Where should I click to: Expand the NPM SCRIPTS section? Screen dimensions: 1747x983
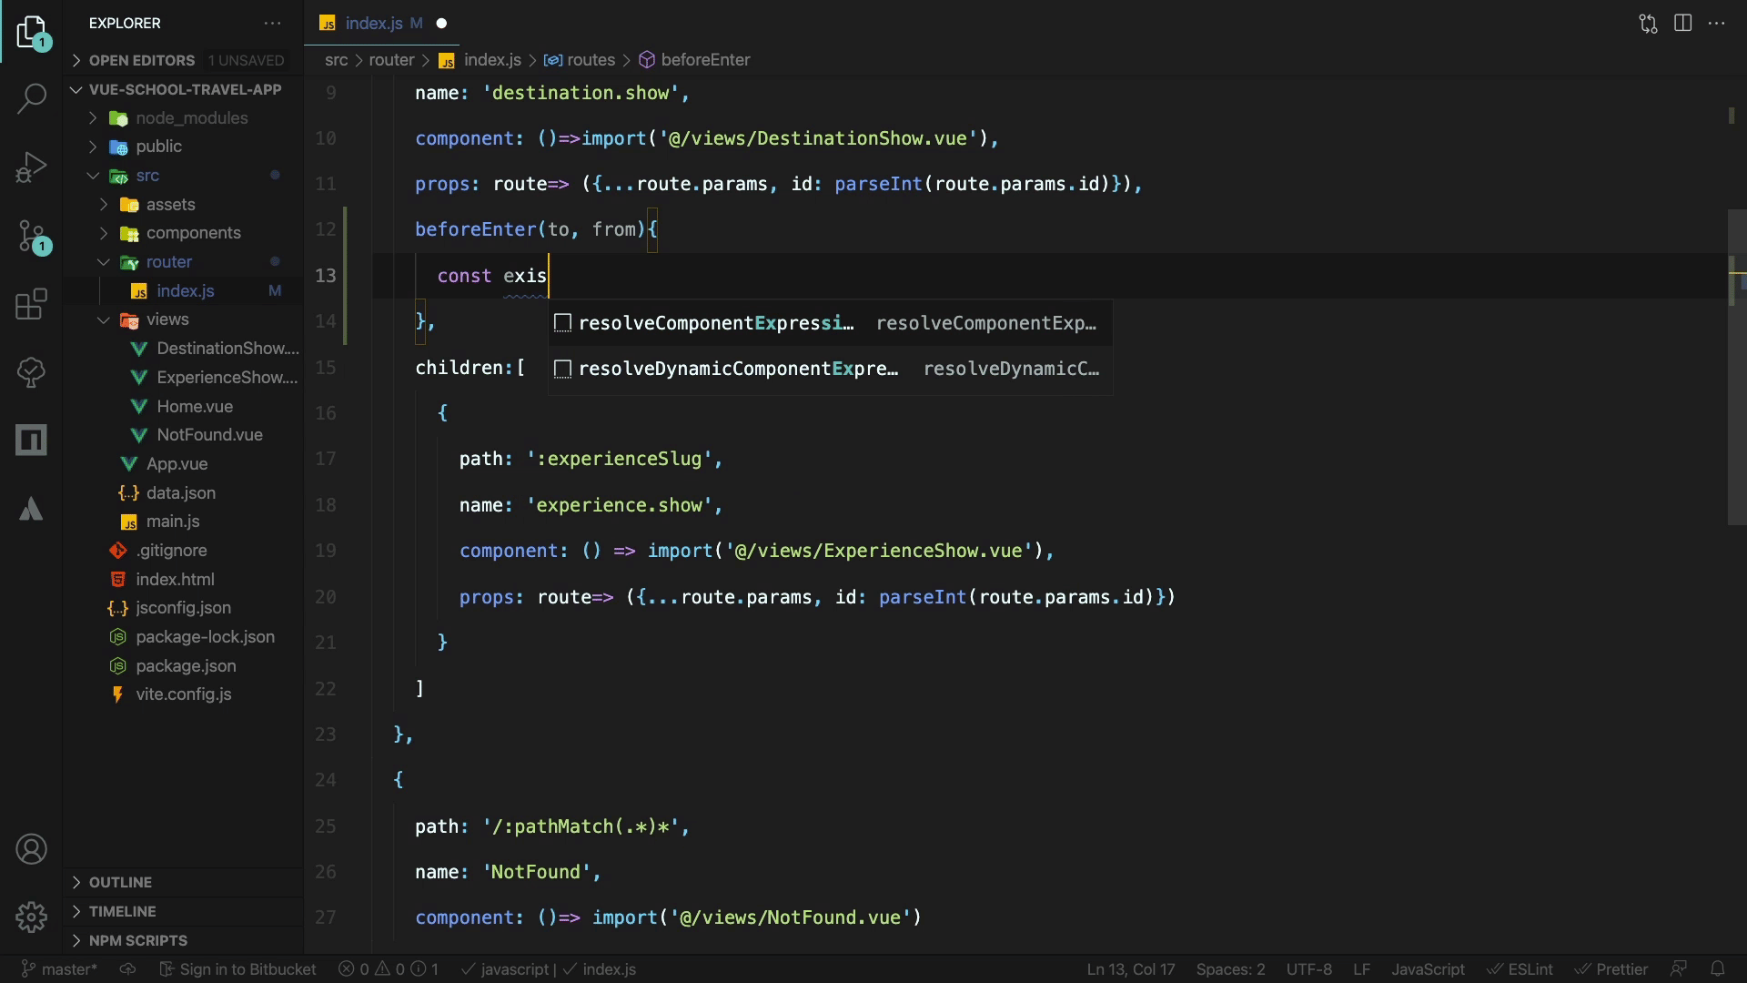coord(137,940)
